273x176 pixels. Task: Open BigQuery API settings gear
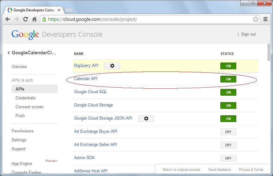[112, 66]
